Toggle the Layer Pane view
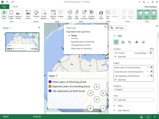 [x=147, y=15]
